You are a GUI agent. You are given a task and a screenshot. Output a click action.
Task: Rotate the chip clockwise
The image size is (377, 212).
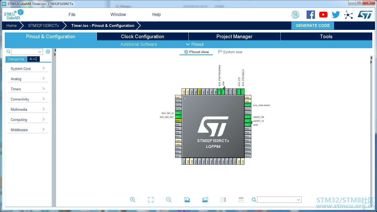187,200
